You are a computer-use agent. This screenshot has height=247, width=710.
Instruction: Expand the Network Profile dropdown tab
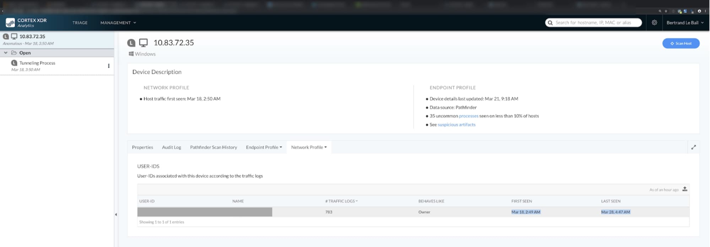pos(309,147)
